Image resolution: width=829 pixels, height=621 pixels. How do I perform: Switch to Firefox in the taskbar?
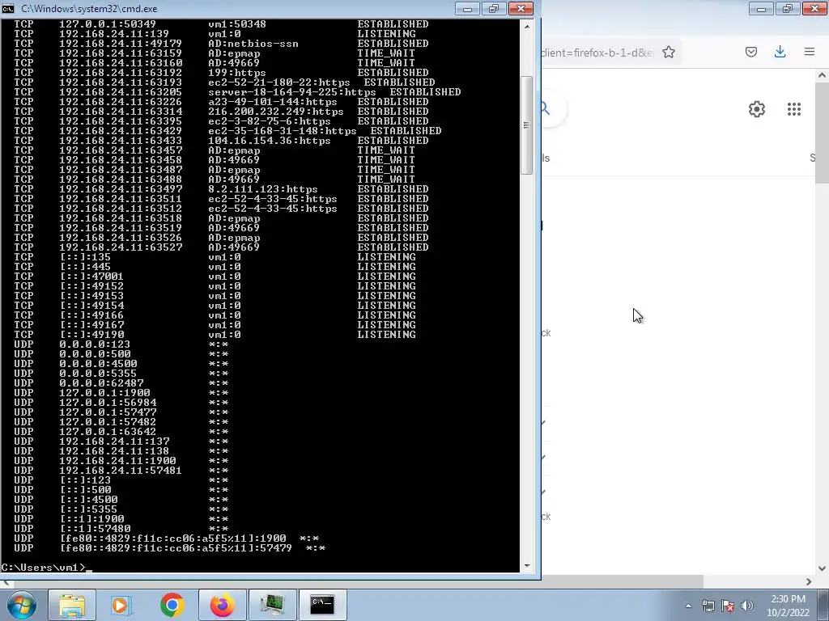pos(222,605)
